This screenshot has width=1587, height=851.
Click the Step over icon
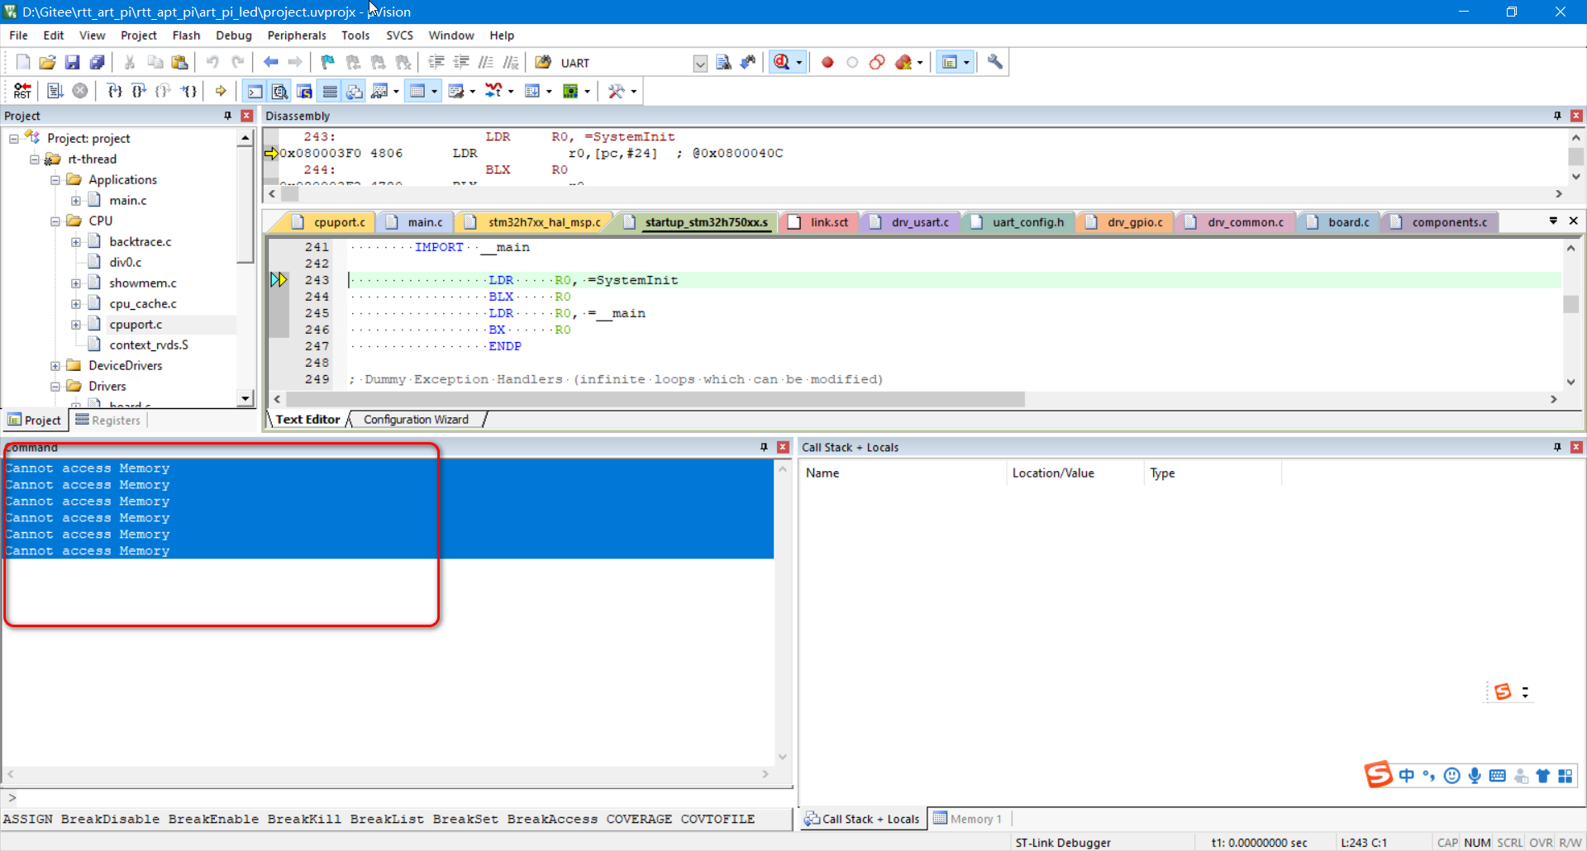click(139, 91)
